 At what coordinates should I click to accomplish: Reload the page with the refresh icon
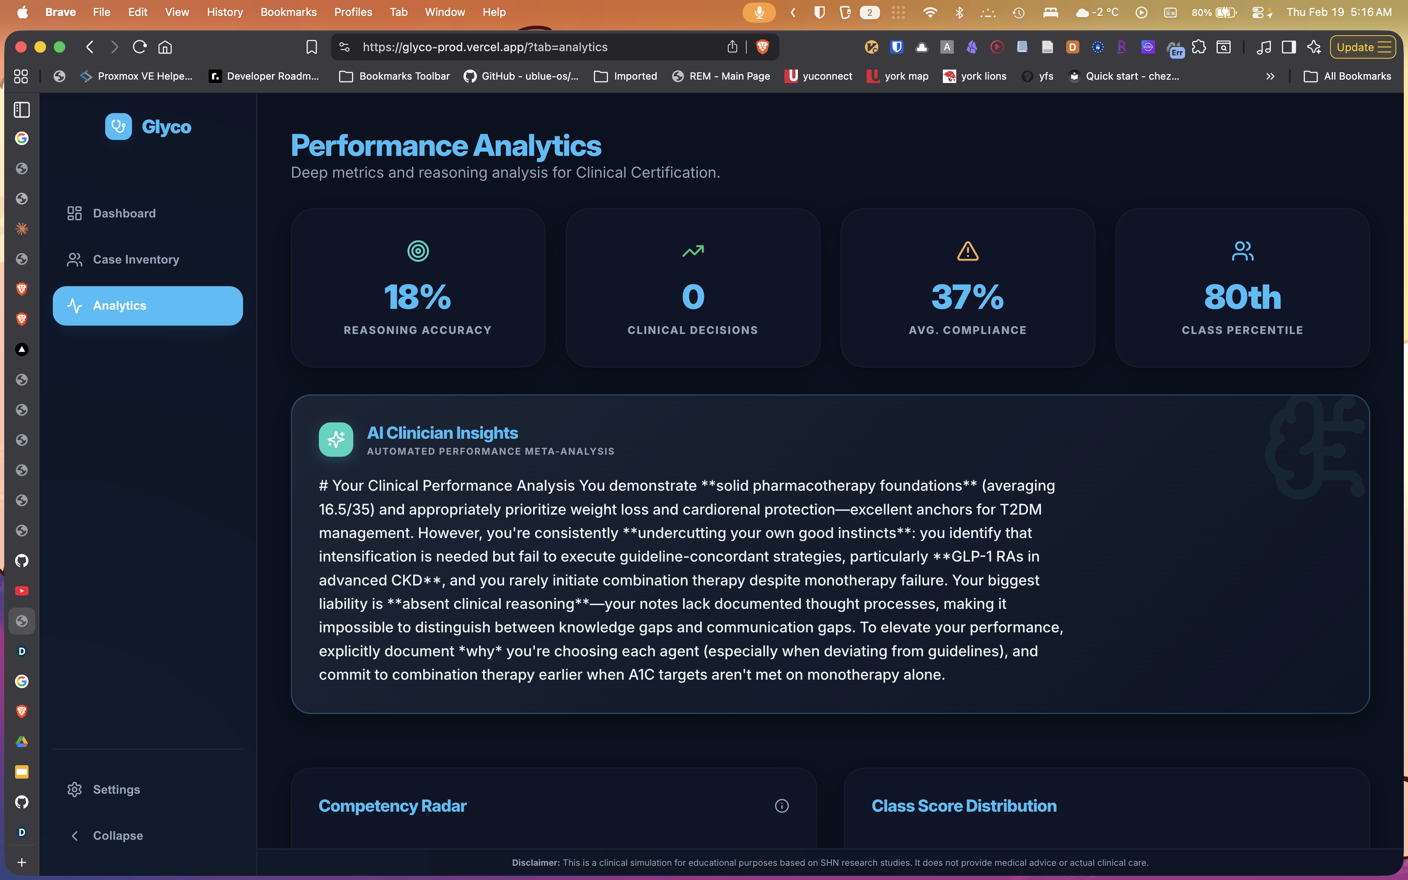click(140, 47)
